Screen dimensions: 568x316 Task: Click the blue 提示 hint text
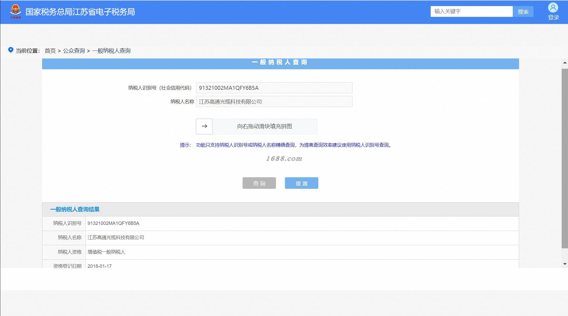tap(286, 145)
